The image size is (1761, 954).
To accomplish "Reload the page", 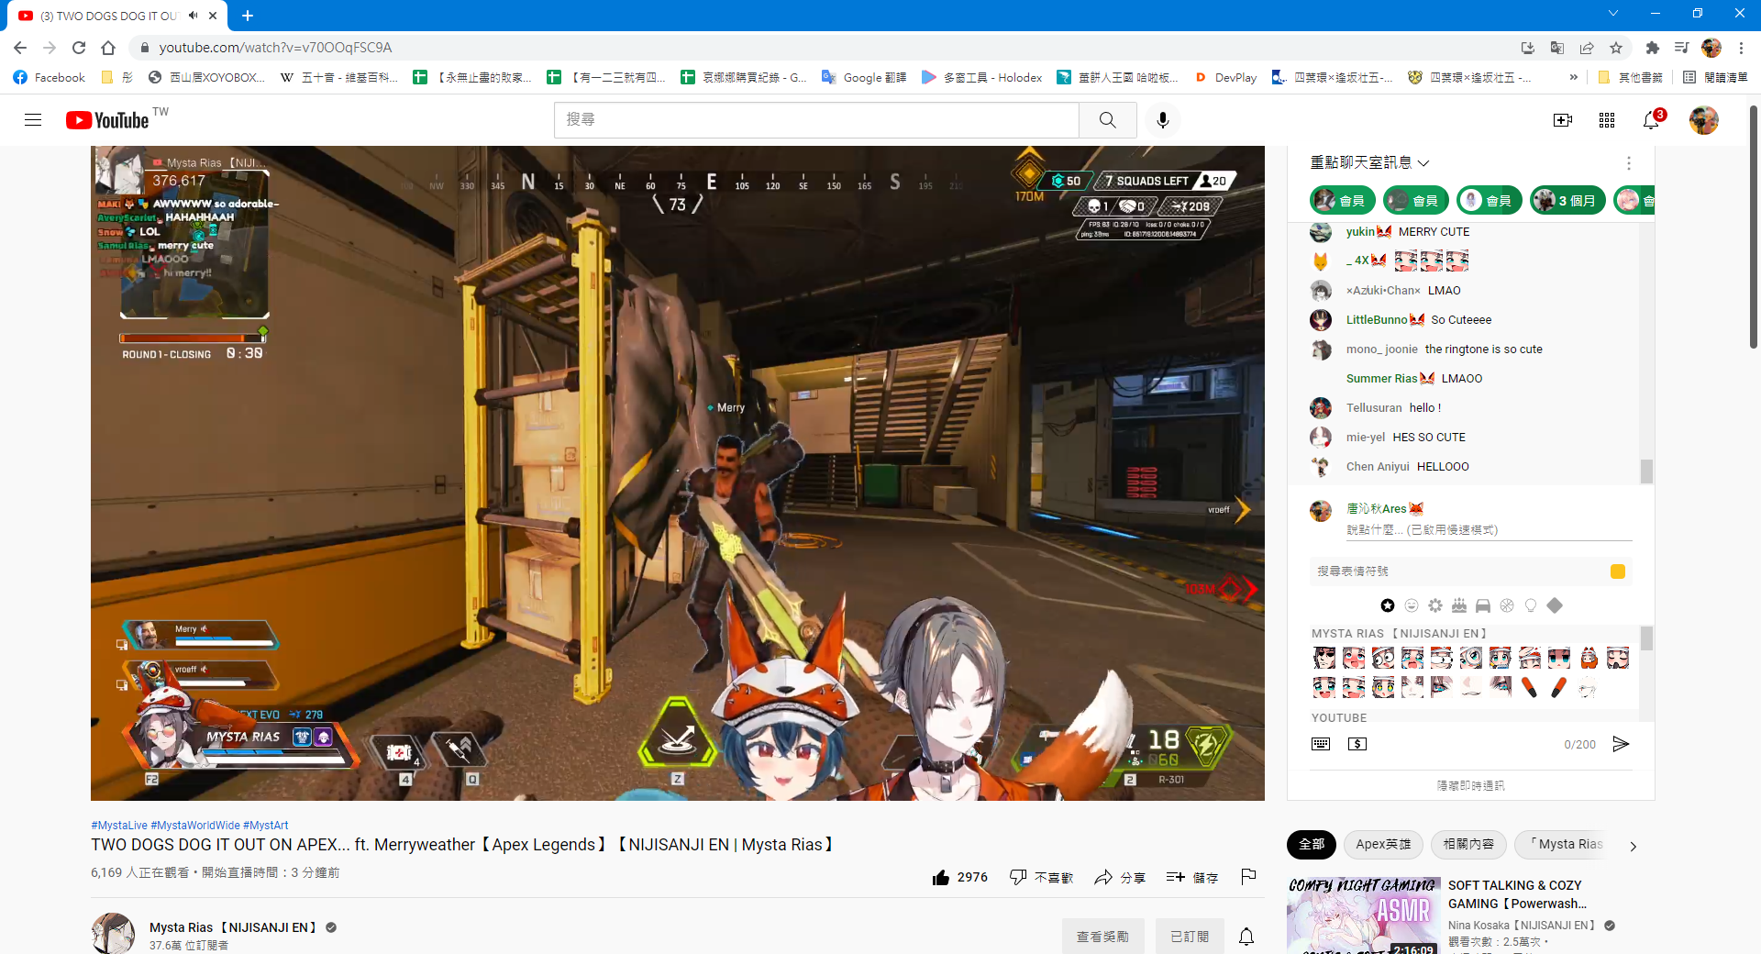I will click(79, 48).
